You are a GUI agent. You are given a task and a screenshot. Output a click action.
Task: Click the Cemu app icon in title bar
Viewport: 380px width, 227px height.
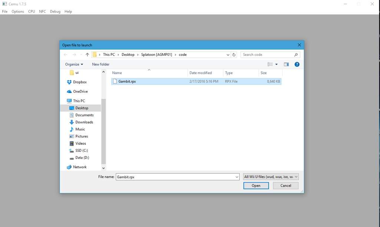(x=4, y=4)
